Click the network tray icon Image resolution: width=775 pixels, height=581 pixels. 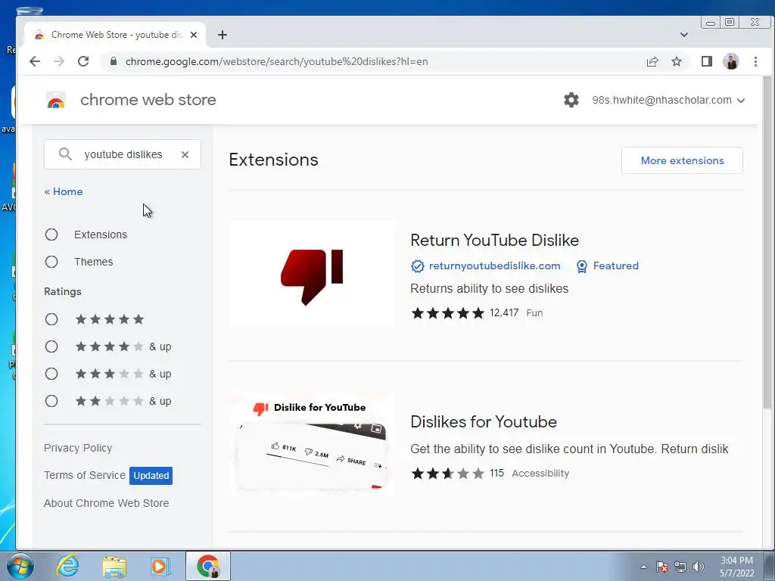(x=680, y=567)
